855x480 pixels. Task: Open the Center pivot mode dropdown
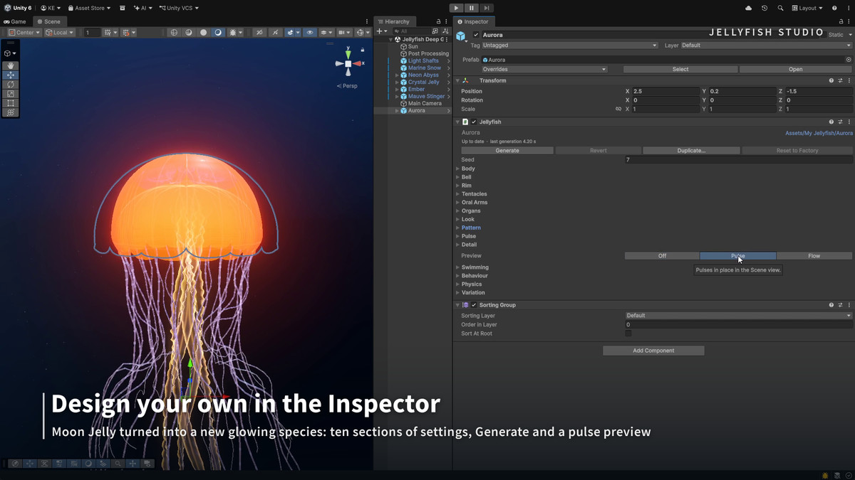pyautogui.click(x=24, y=32)
